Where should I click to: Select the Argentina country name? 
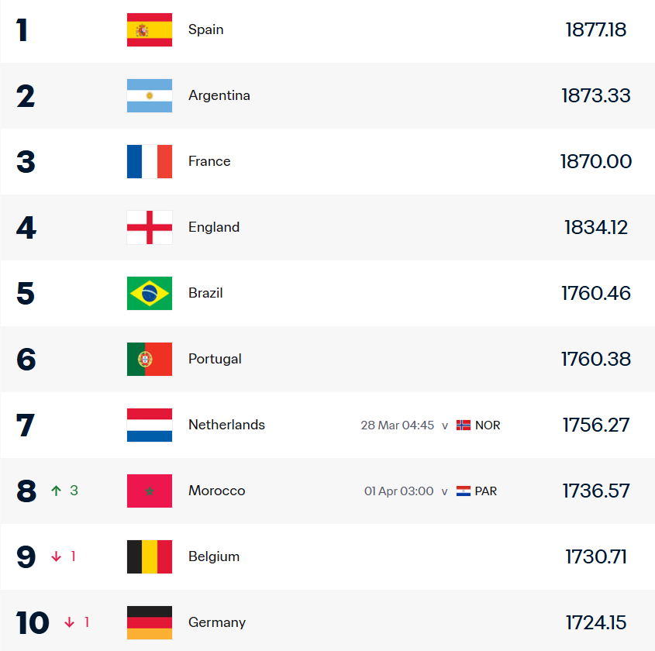(x=219, y=96)
